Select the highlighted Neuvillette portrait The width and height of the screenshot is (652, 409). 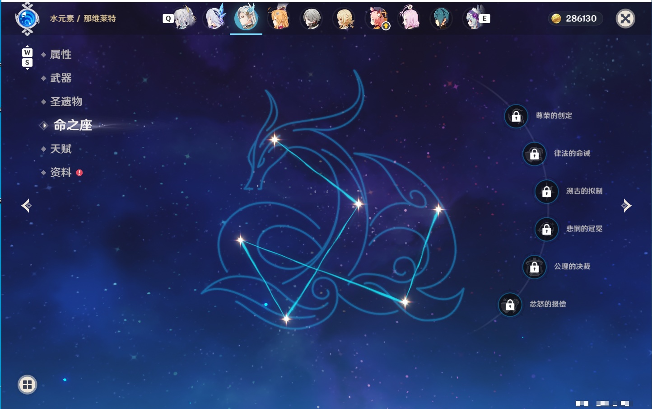pos(246,18)
